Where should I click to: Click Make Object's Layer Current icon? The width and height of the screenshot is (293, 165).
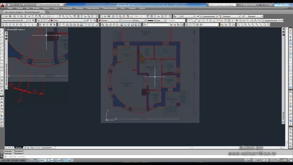[x=87, y=20]
